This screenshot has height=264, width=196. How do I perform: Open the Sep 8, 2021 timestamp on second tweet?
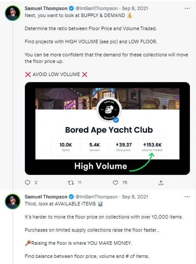coord(135,197)
